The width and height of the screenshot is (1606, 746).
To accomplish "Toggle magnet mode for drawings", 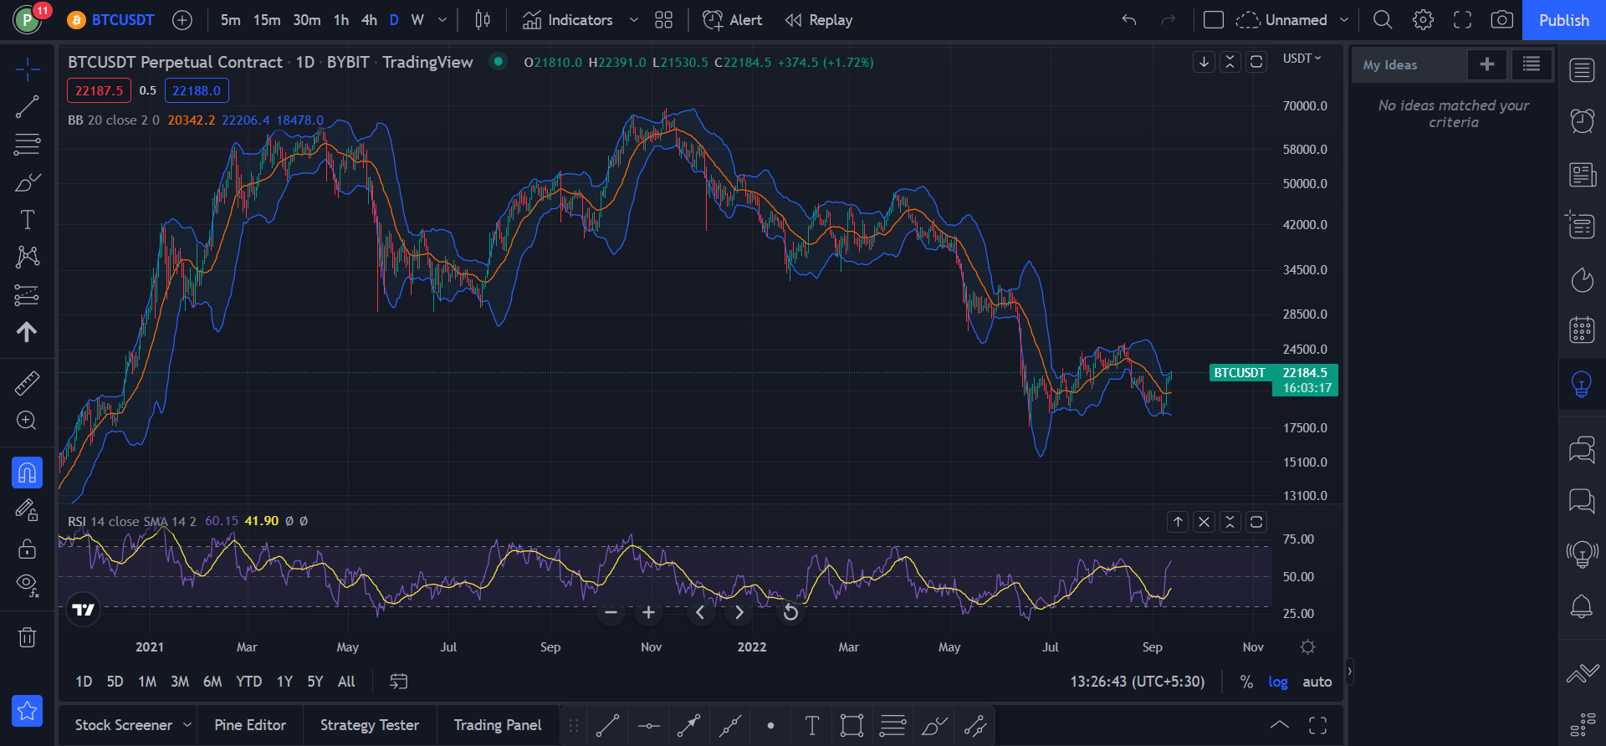I will click(x=27, y=473).
